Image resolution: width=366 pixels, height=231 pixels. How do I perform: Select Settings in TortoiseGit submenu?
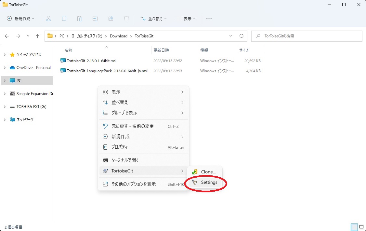pos(205,182)
